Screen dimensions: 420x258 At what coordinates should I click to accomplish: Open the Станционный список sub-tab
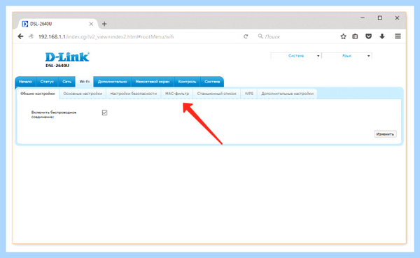tap(217, 94)
